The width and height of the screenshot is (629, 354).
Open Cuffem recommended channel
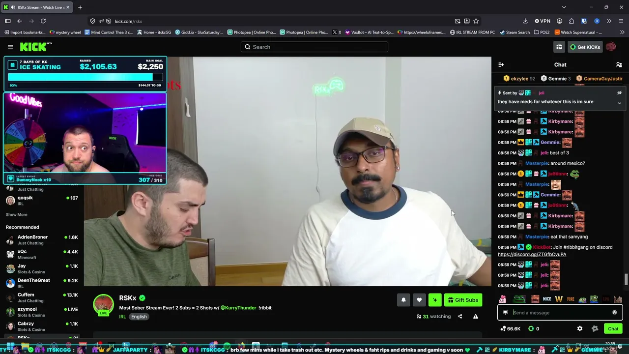[x=42, y=297]
